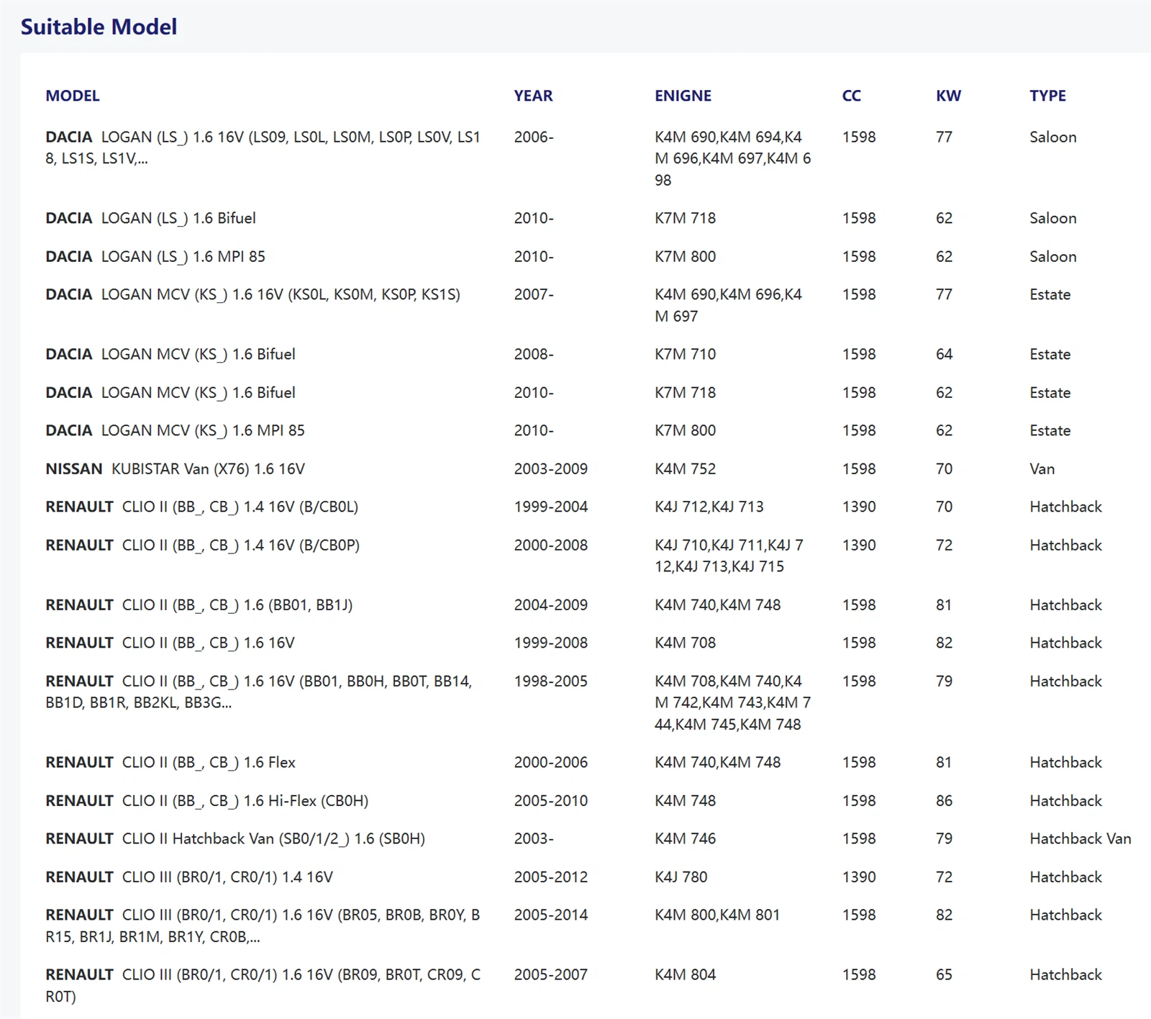
Task: Select RENAULT CLIO II 1.6 (BB01, BB1J)
Action: coord(199,605)
